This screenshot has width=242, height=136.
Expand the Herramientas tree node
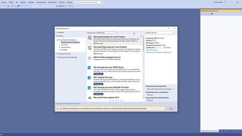tap(60, 47)
